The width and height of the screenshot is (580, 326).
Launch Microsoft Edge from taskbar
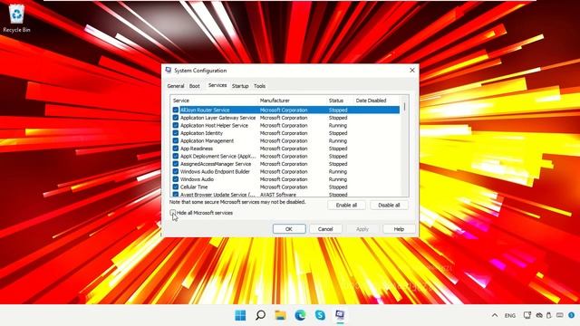pos(300,315)
